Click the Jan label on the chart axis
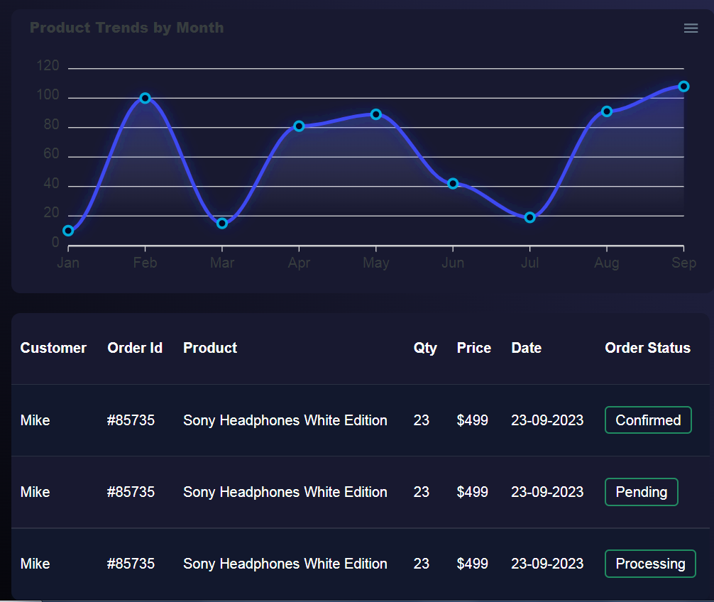The width and height of the screenshot is (714, 602). [x=67, y=262]
